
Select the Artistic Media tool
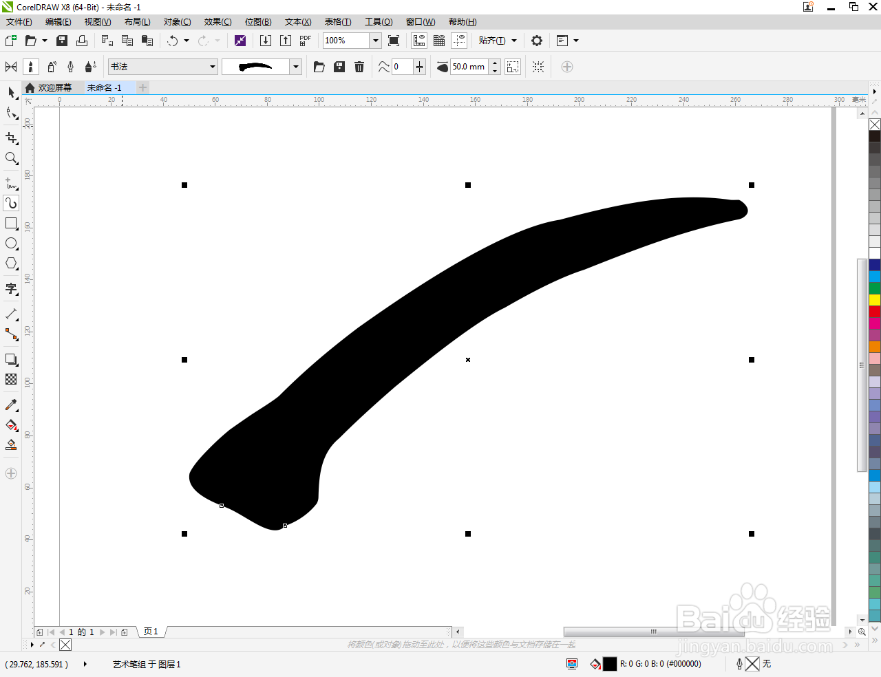[11, 203]
